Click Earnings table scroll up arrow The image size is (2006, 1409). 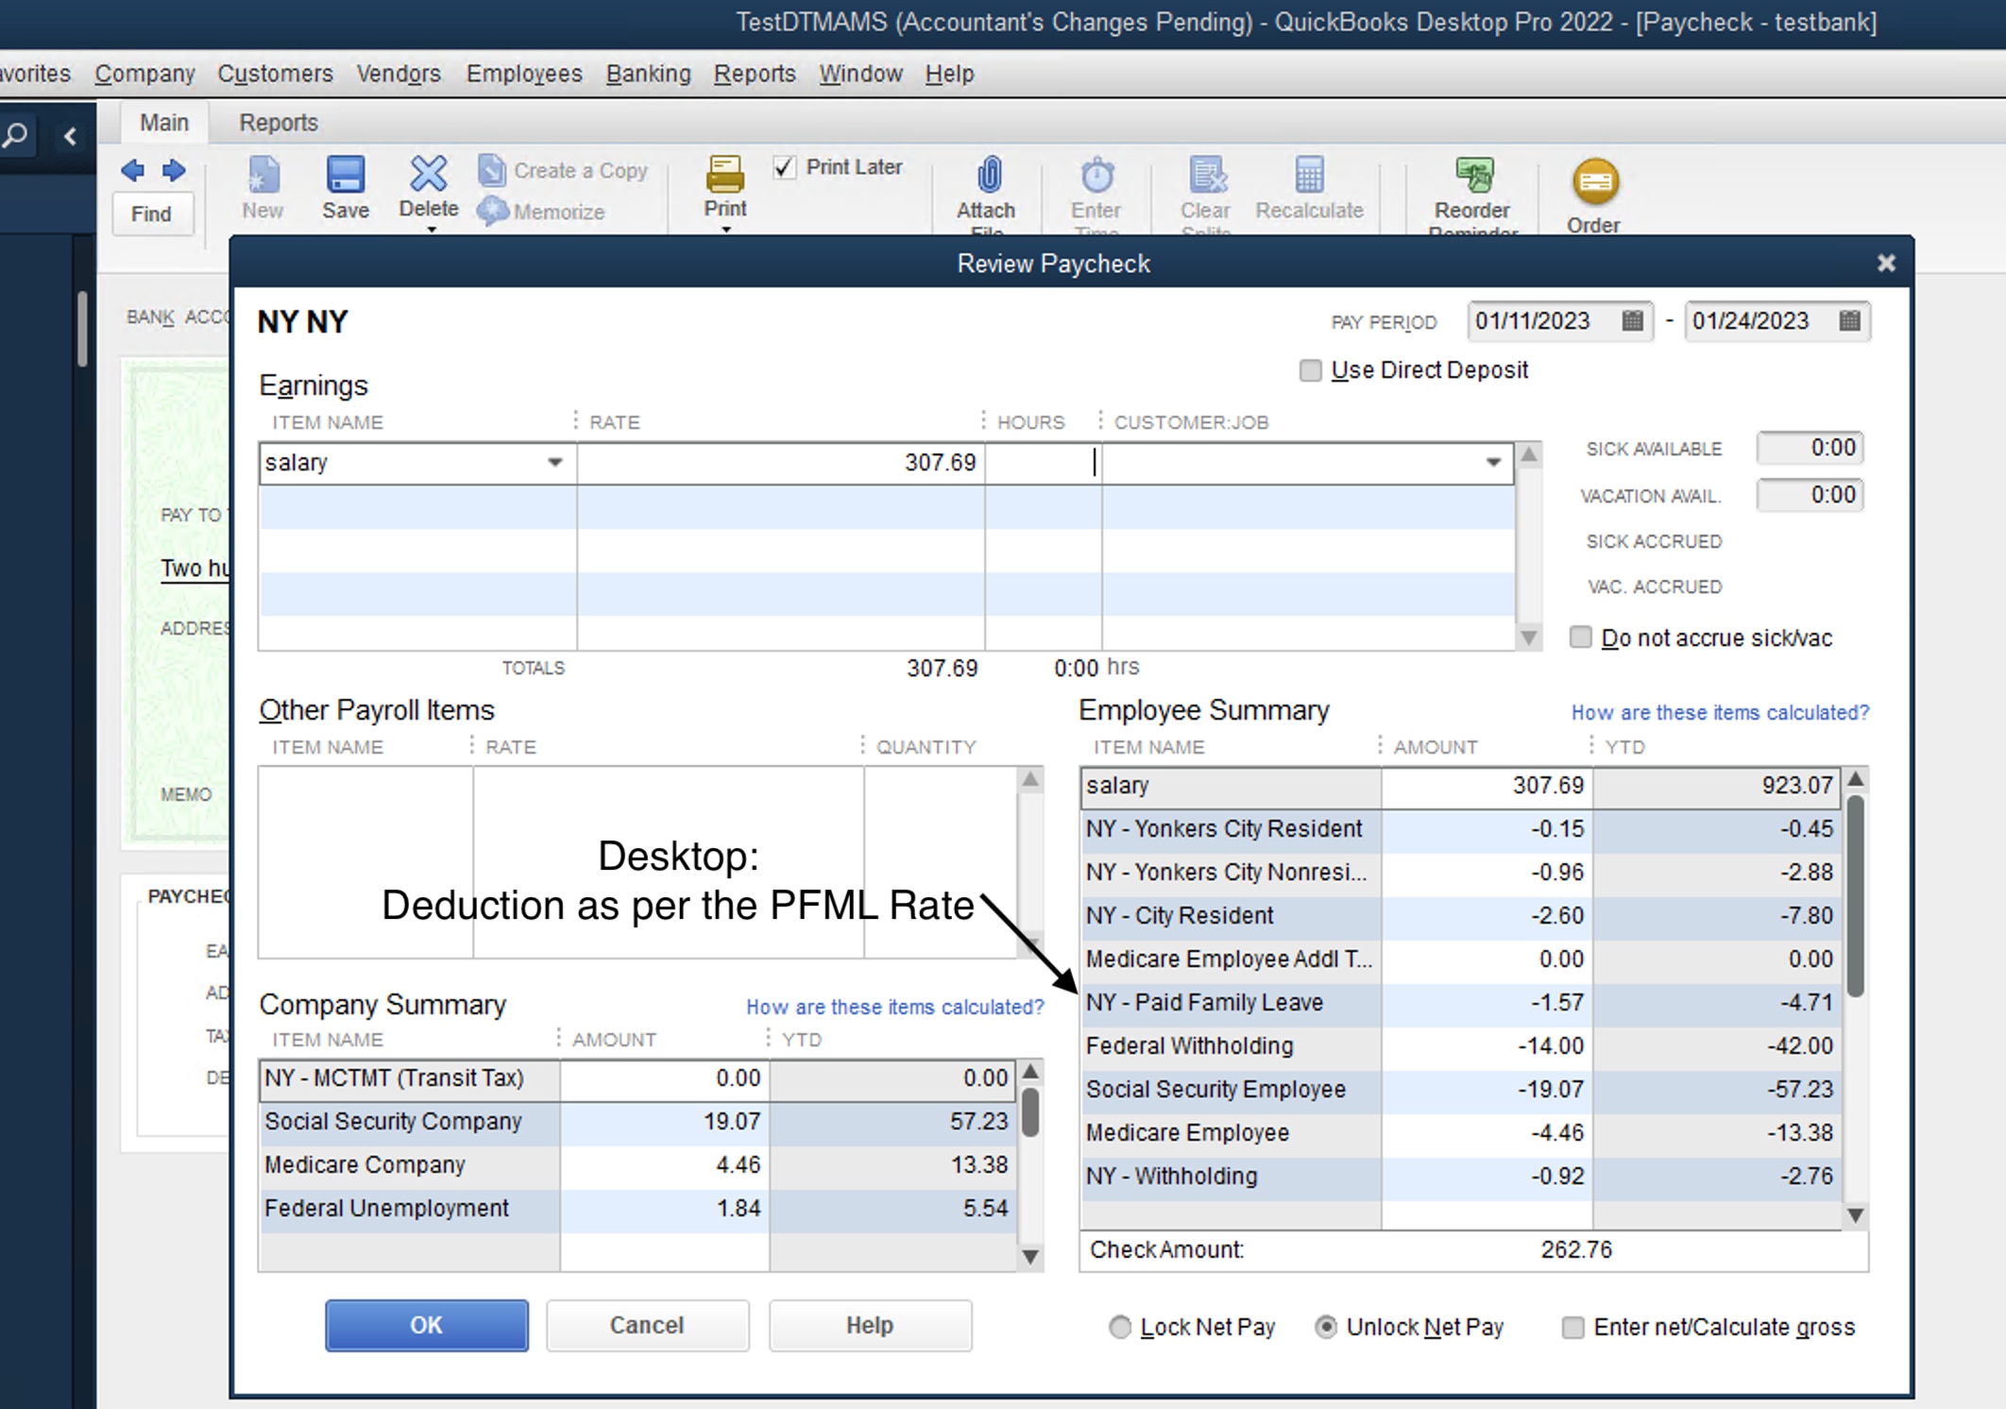[x=1529, y=455]
